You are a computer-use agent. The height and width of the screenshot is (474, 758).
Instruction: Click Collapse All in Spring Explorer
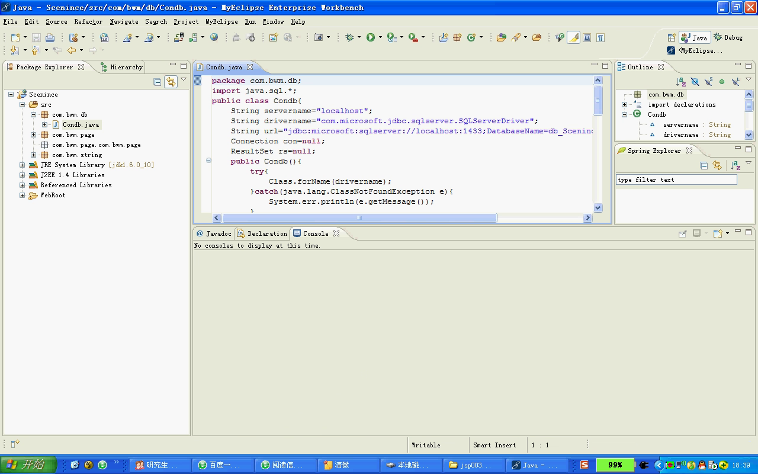click(704, 166)
